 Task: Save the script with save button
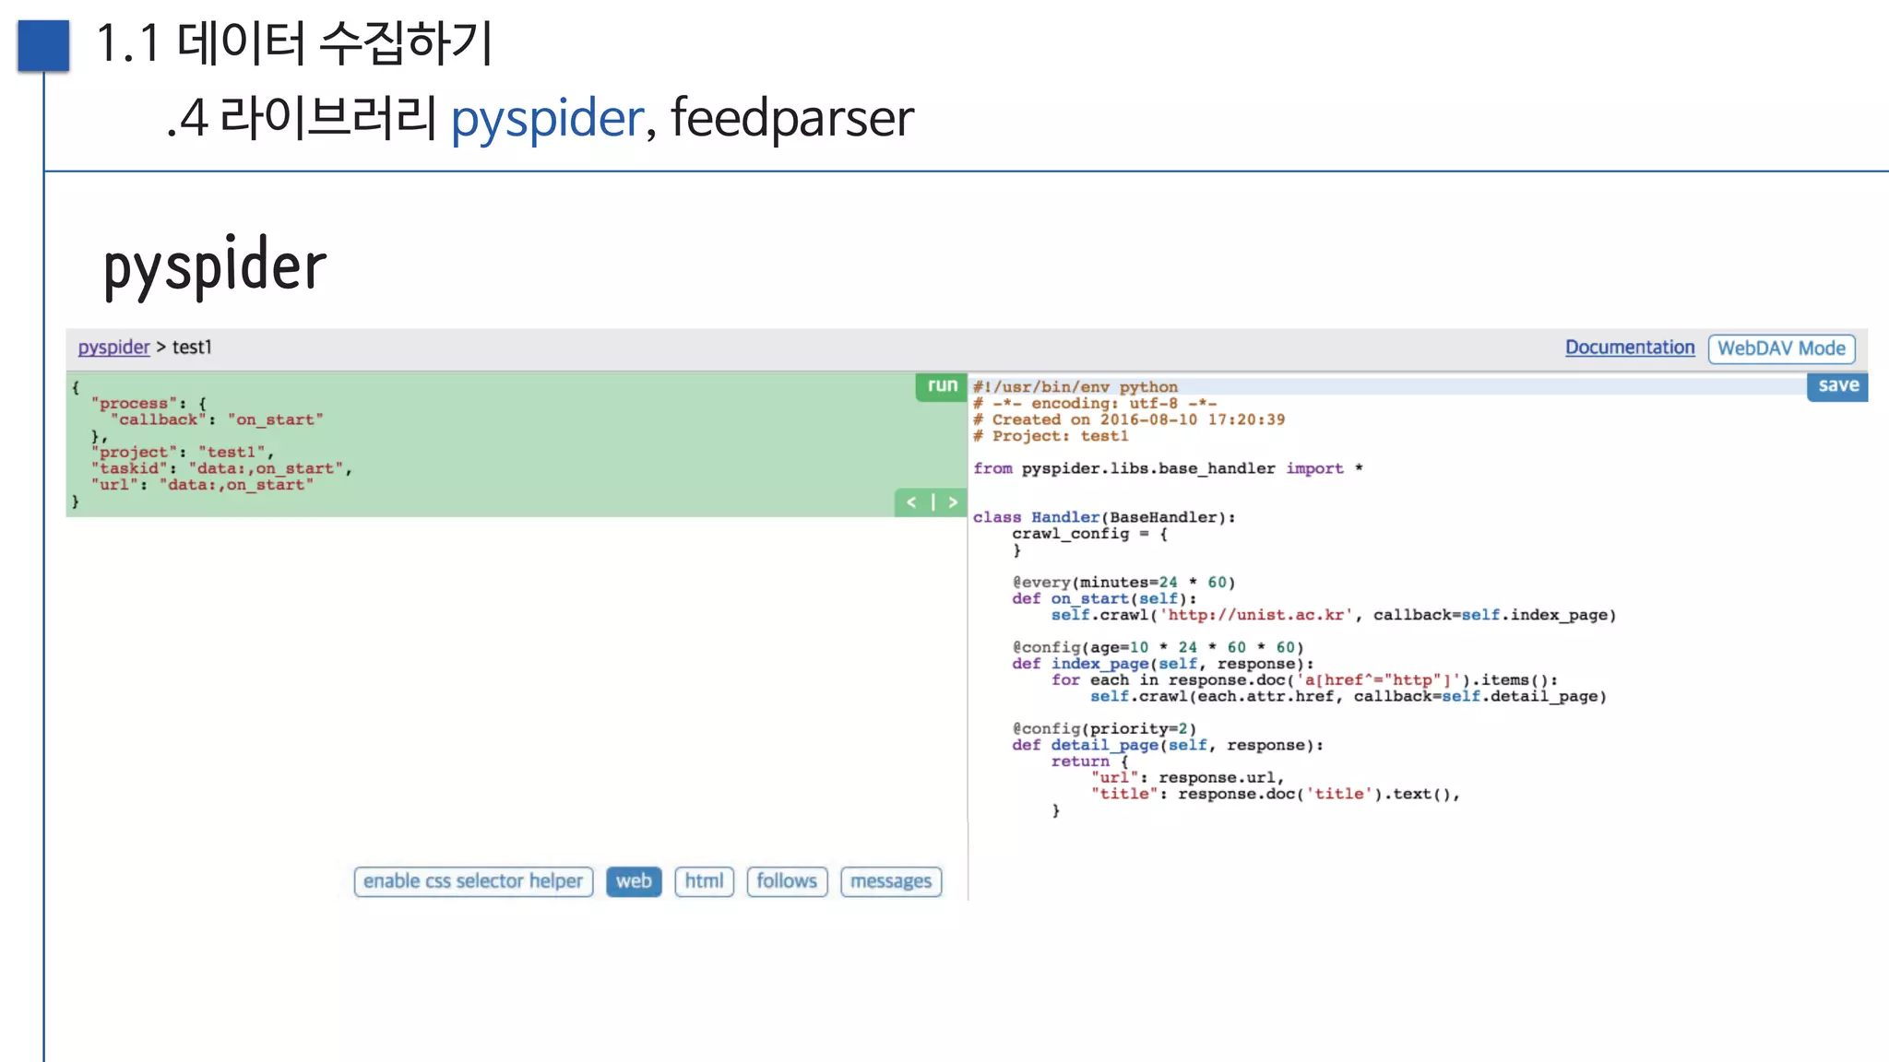pos(1837,386)
